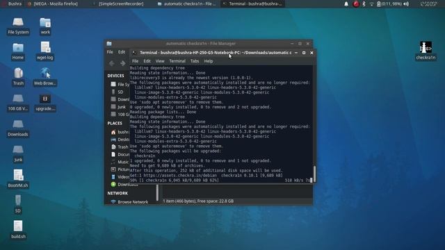
Task: Open the Home desktop folder icon
Action: point(18,51)
